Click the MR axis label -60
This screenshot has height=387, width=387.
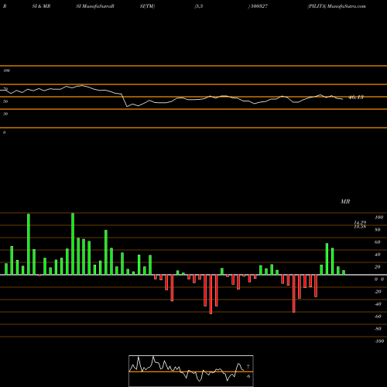[378, 317]
